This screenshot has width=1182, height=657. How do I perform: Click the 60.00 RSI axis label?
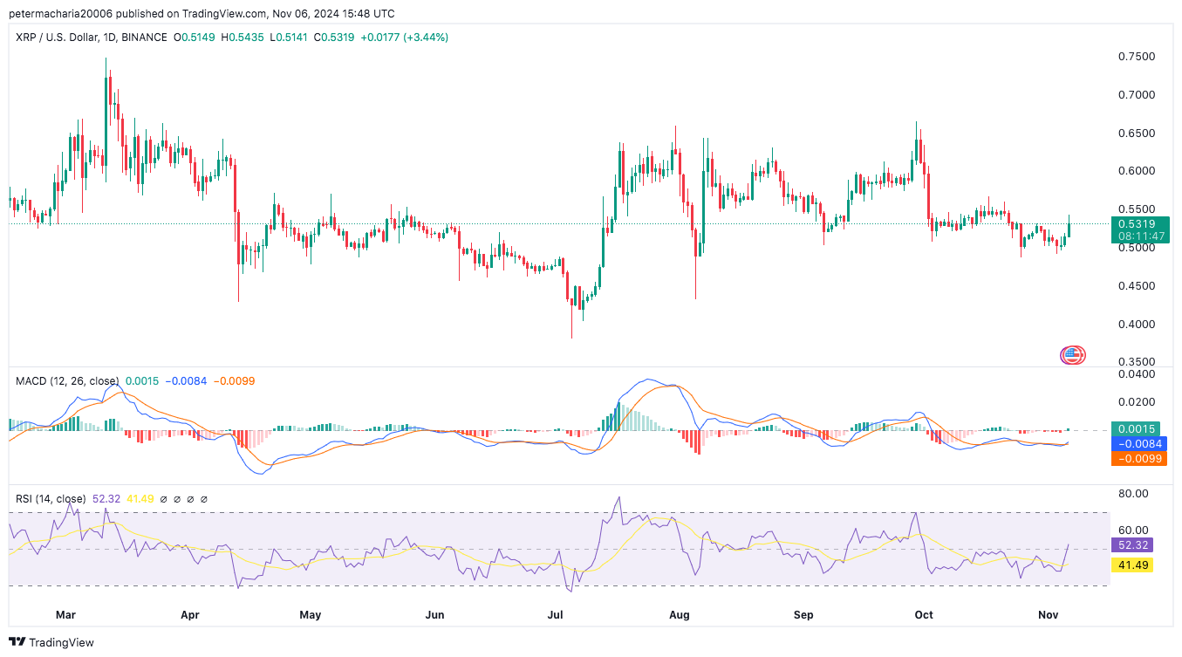(x=1133, y=530)
